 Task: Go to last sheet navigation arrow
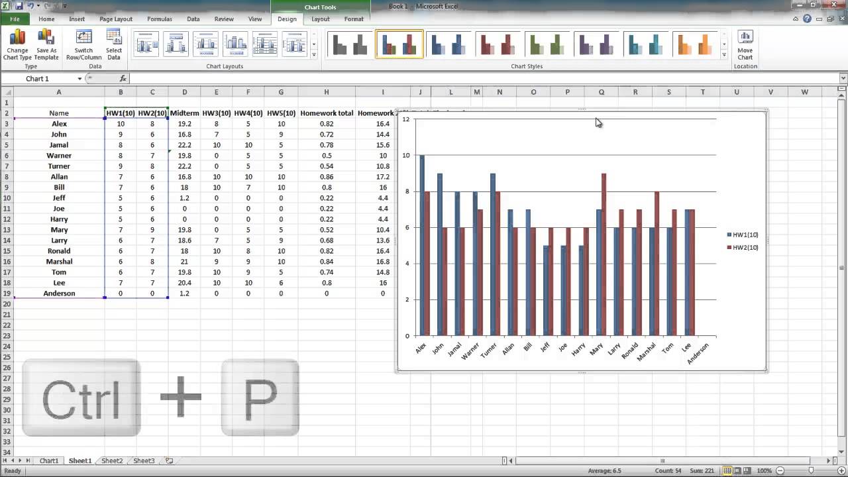click(x=28, y=460)
